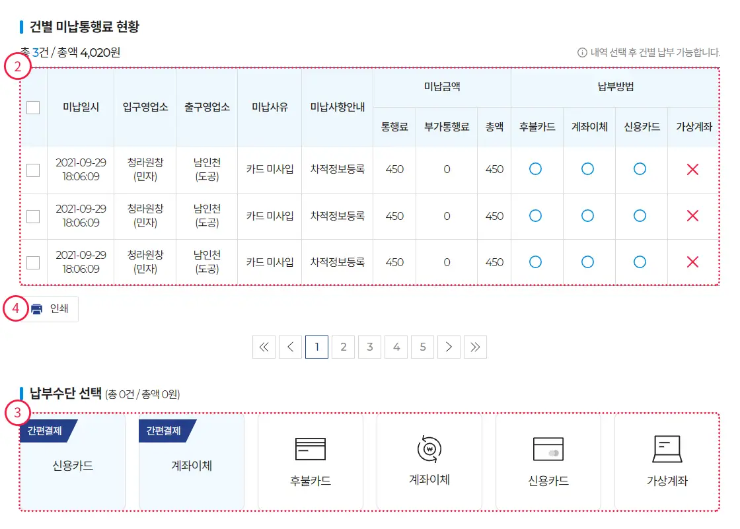Check the first unpaid toll row checkbox
Screen dimensions: 740x529
pyautogui.click(x=33, y=169)
